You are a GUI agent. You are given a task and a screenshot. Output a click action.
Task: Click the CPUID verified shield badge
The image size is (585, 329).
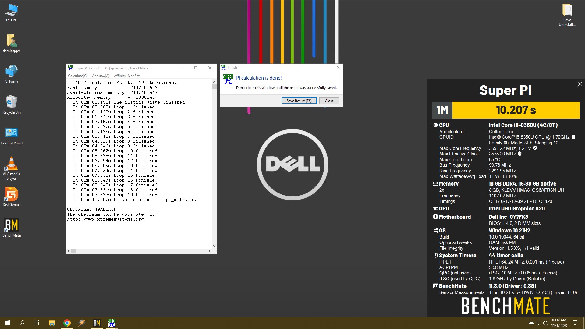click(573, 137)
